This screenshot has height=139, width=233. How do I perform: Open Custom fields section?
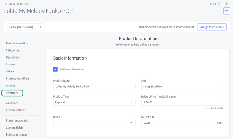click(14, 128)
